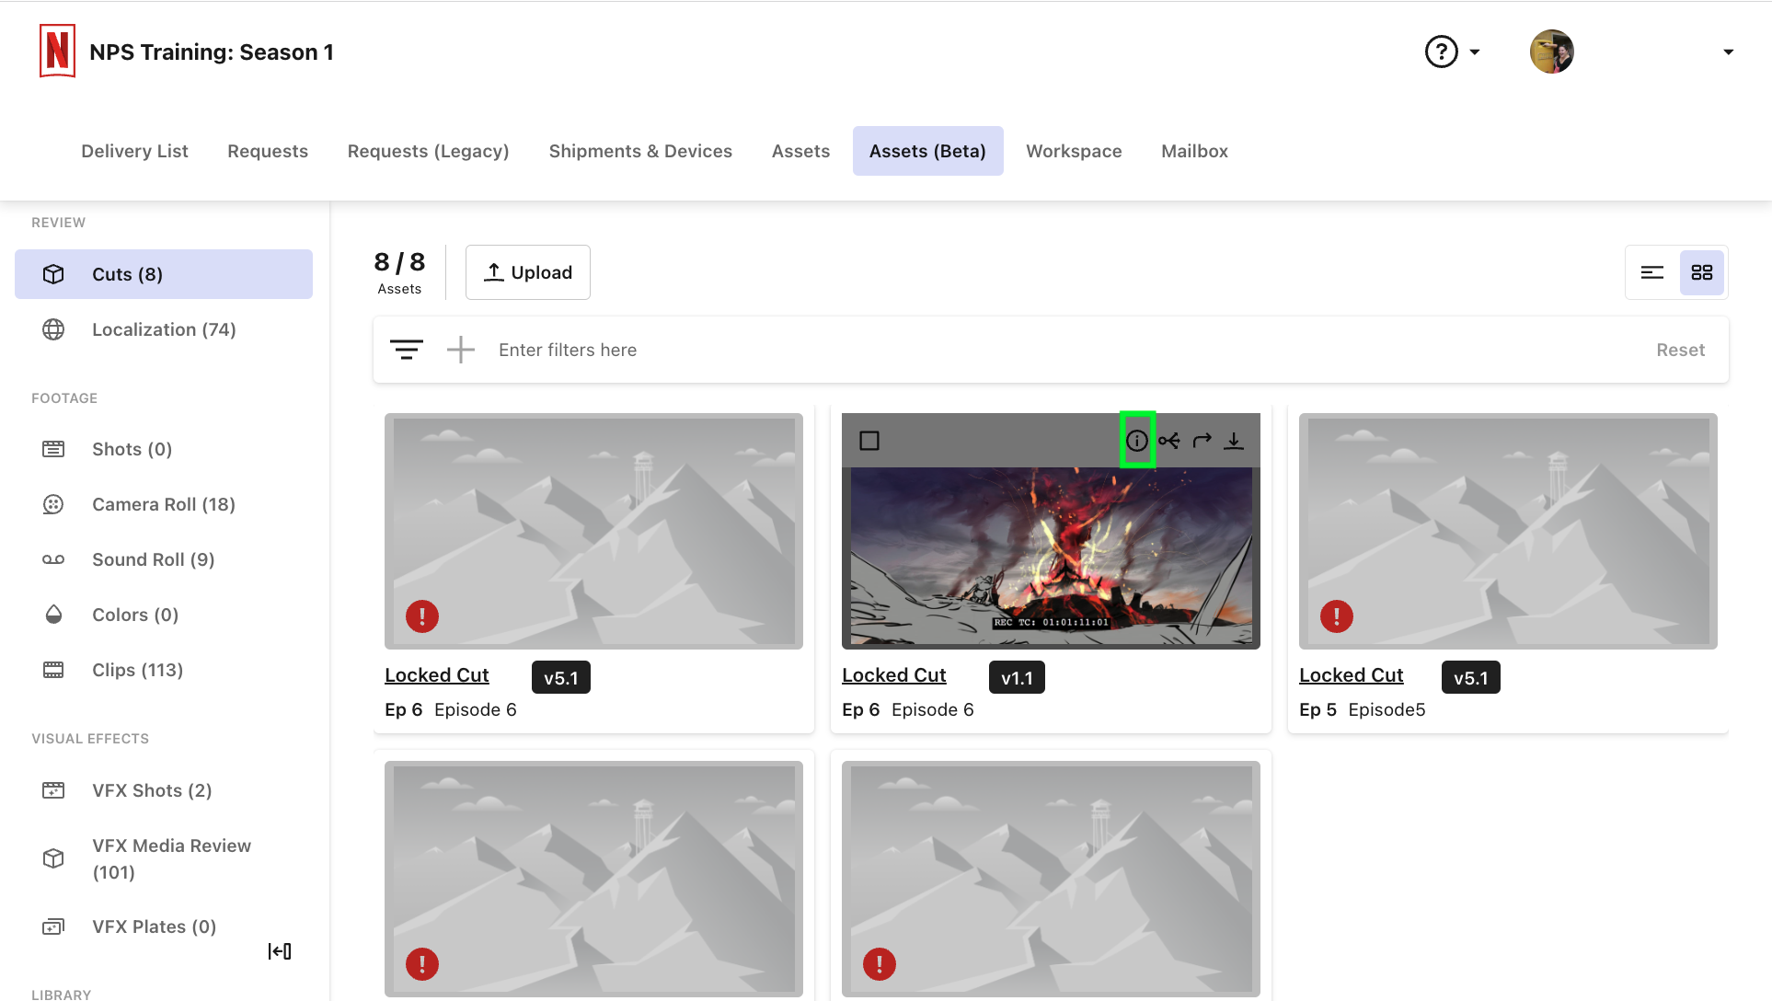The width and height of the screenshot is (1772, 1001).
Task: Select the Assets tab
Action: click(x=800, y=151)
